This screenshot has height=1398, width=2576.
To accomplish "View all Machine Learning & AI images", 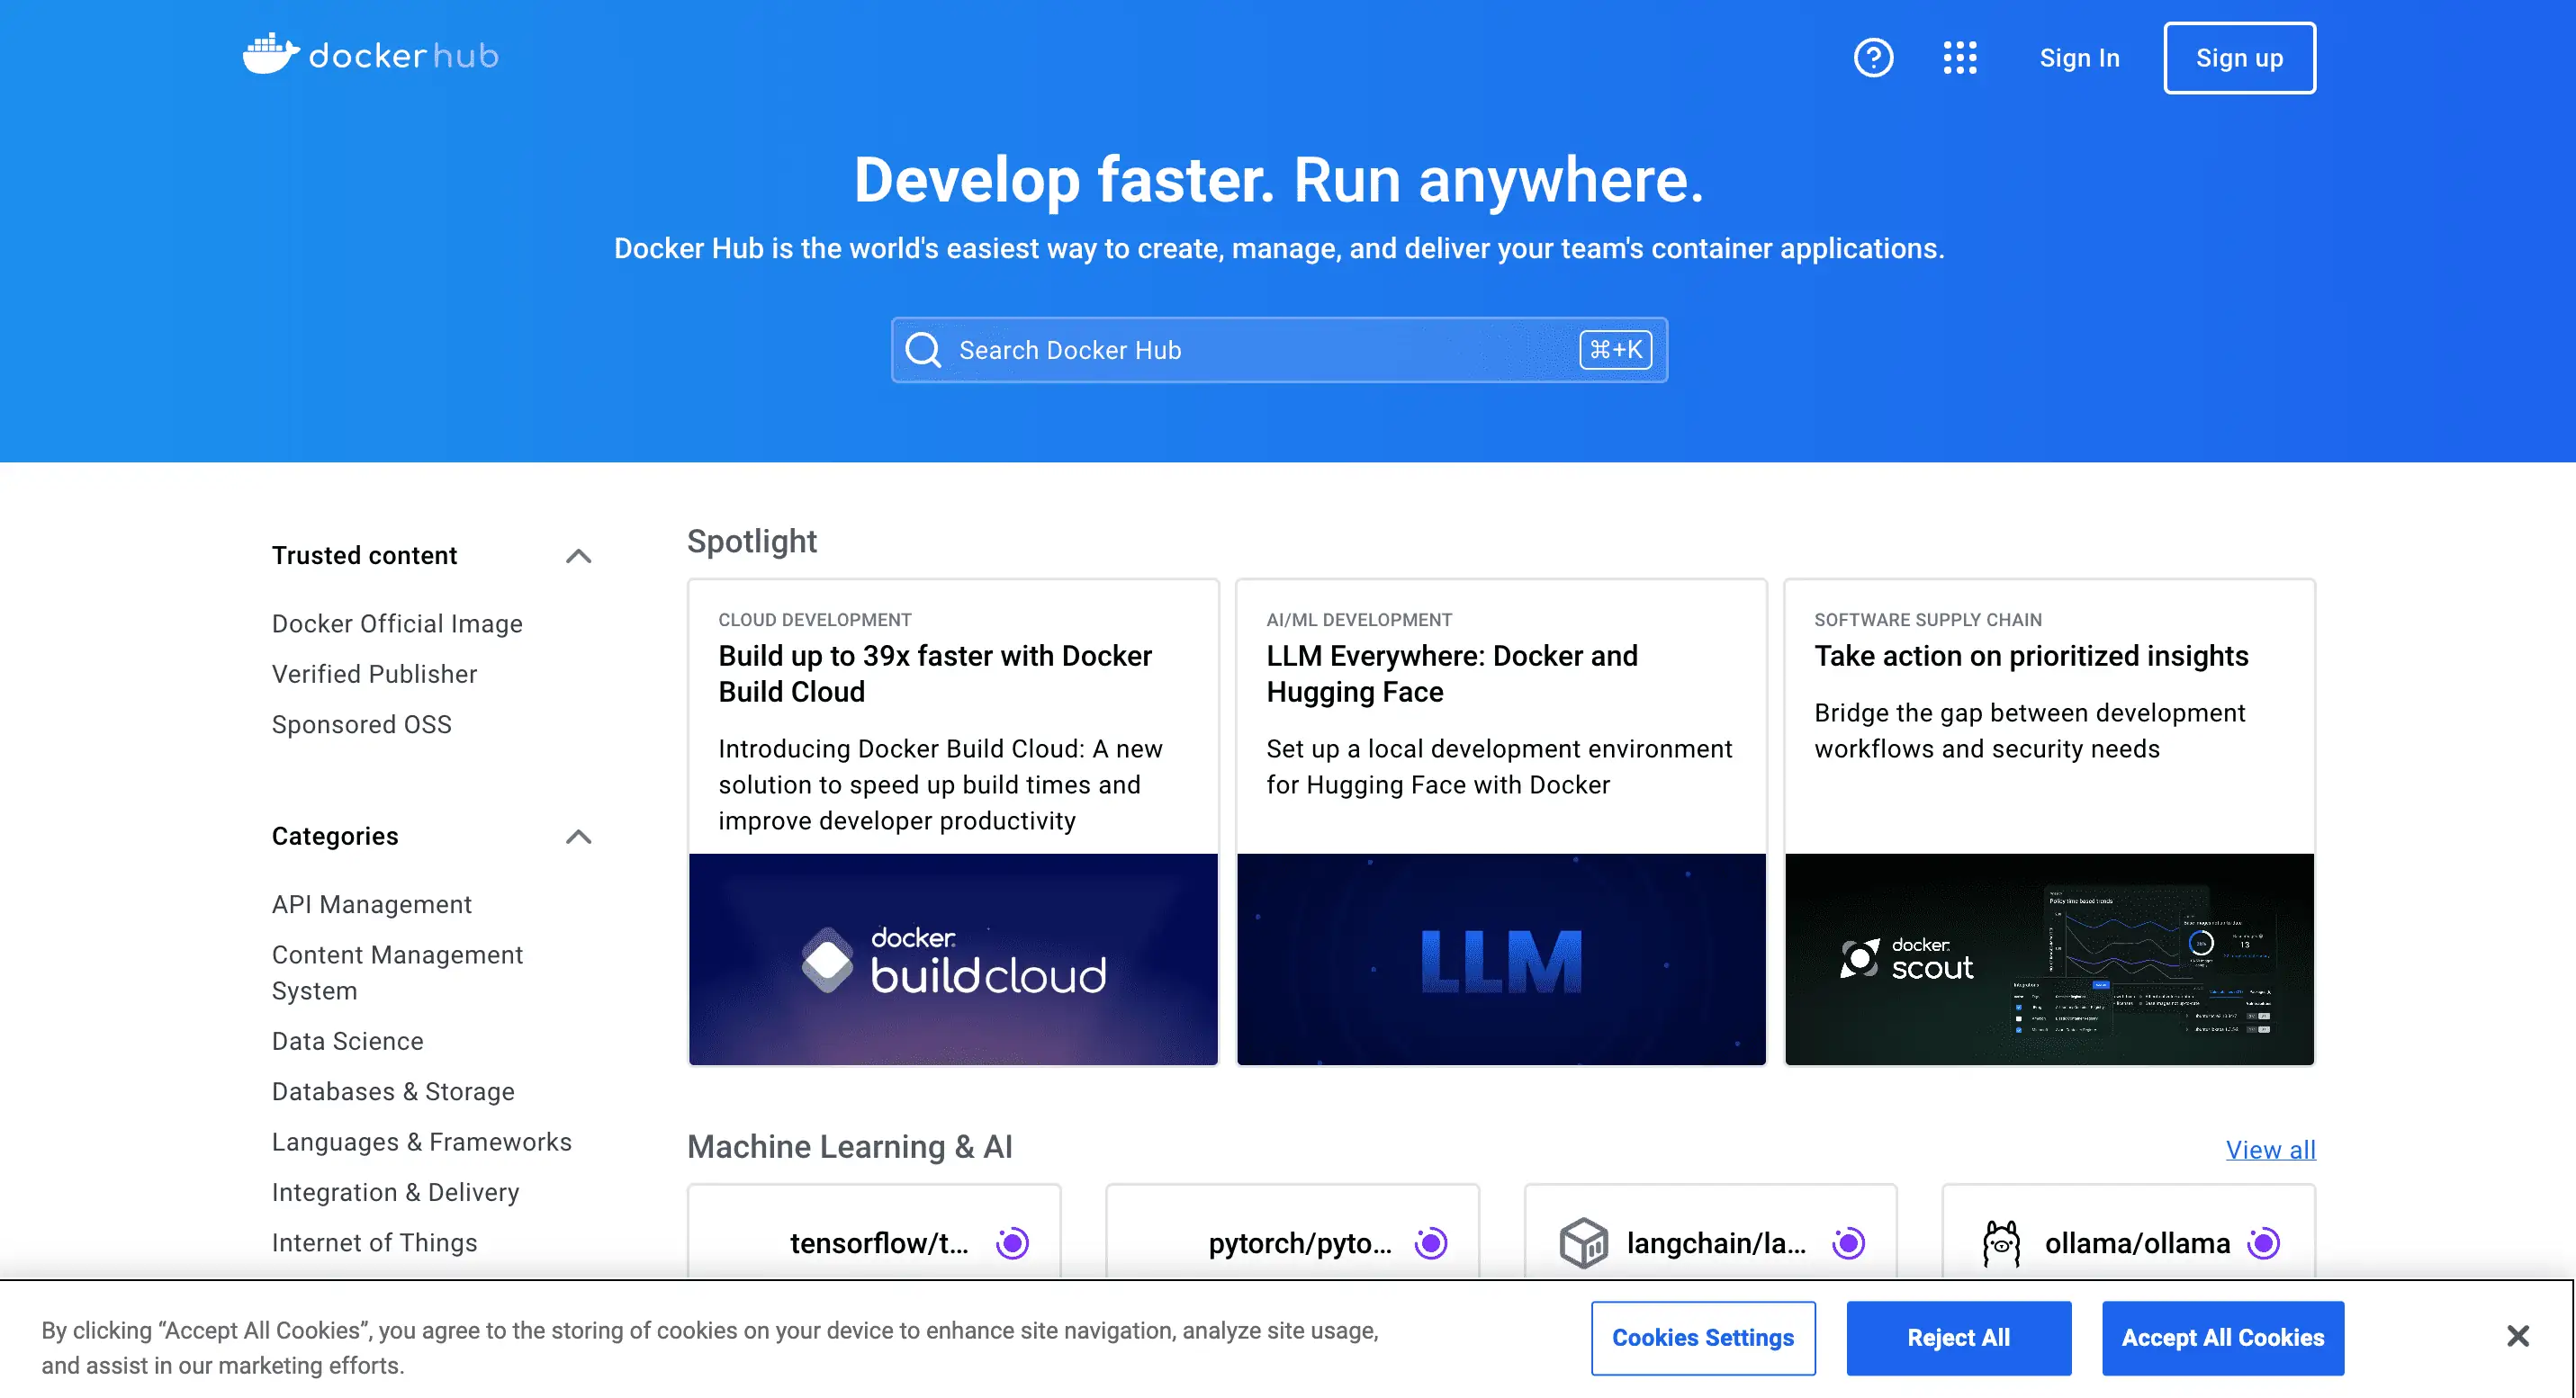I will point(2270,1149).
